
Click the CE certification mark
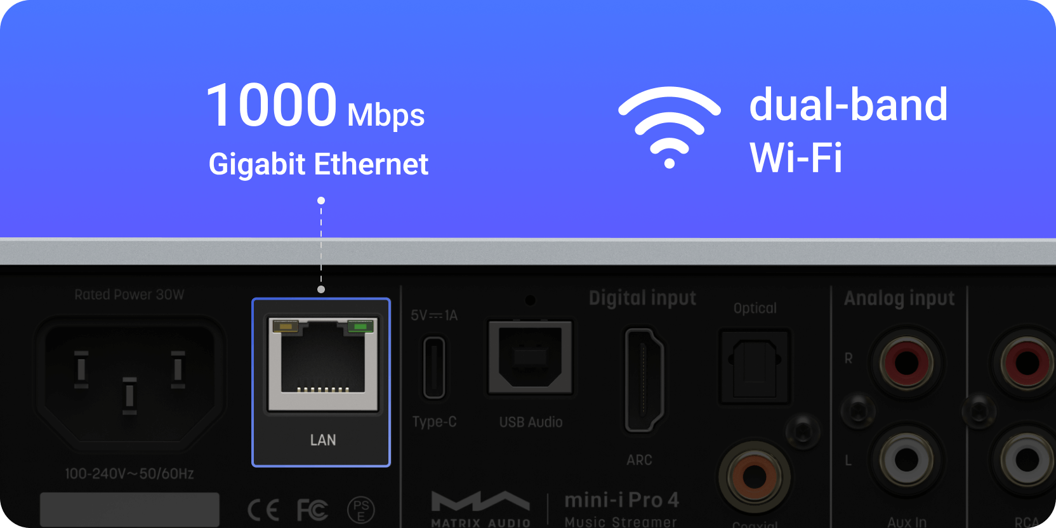pyautogui.click(x=263, y=510)
